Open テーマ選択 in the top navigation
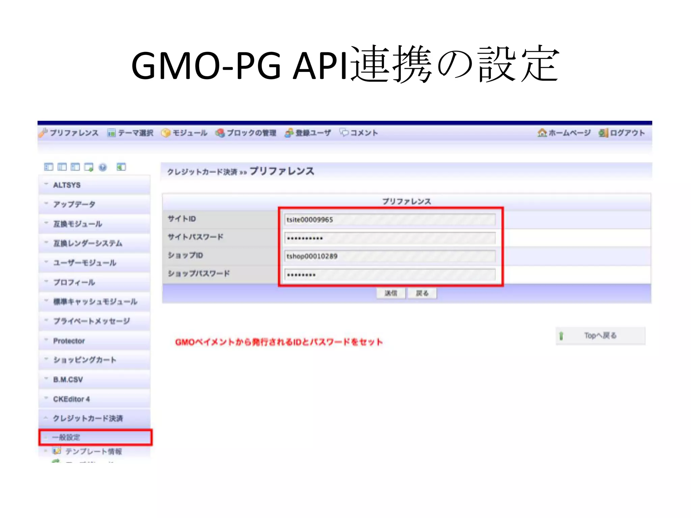Viewport: 691px width, 518px height. click(130, 133)
